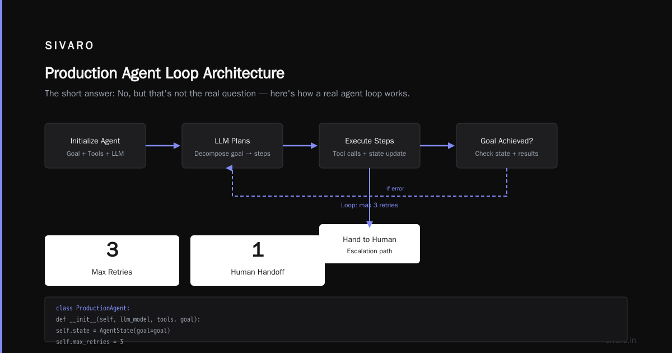Image resolution: width=672 pixels, height=353 pixels.
Task: Open the Goal Achieved? decision box
Action: pyautogui.click(x=507, y=146)
